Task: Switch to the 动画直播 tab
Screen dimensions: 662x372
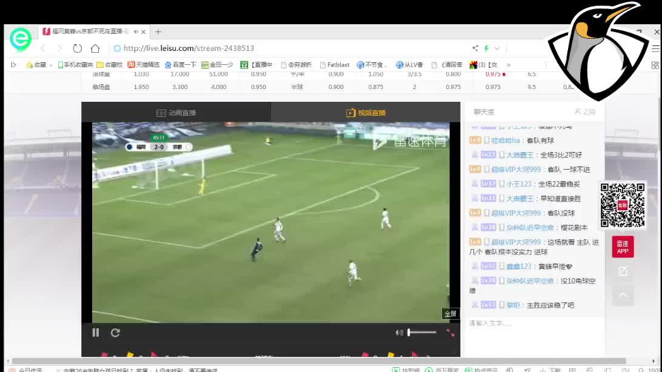Action: coord(176,113)
